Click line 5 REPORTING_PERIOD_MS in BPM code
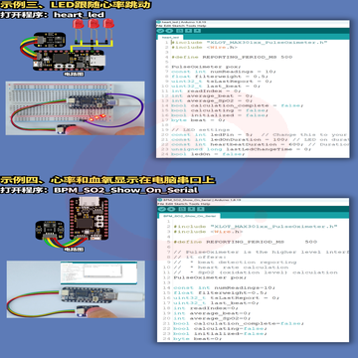358x358 pixels. coord(246,242)
